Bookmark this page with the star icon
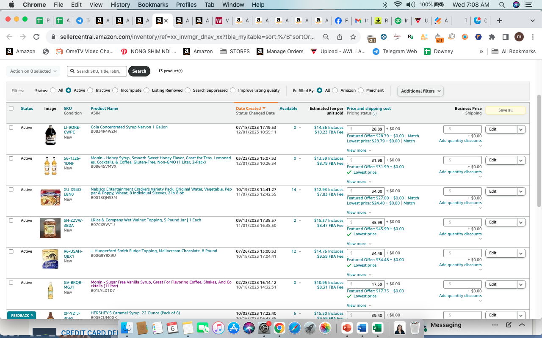The image size is (542, 338). 353,37
